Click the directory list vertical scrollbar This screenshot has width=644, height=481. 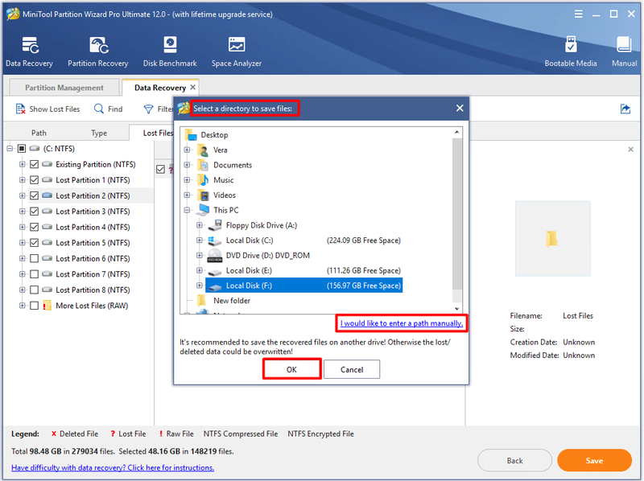pyautogui.click(x=456, y=220)
